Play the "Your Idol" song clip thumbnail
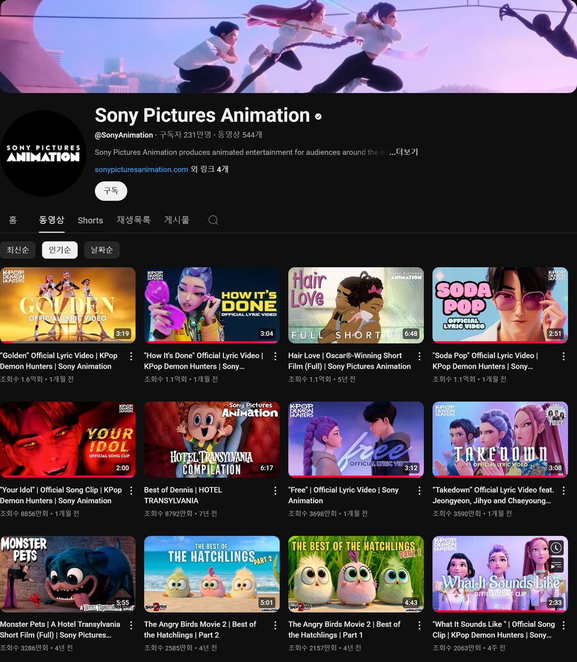The image size is (577, 662). click(67, 439)
